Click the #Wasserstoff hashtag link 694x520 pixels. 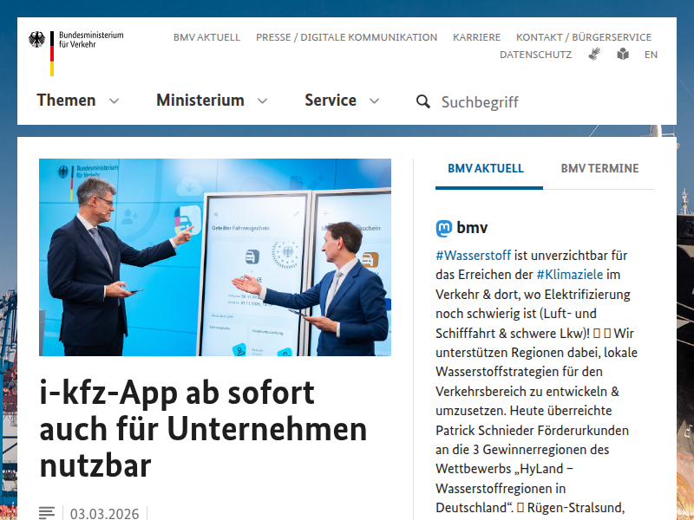[x=473, y=256]
